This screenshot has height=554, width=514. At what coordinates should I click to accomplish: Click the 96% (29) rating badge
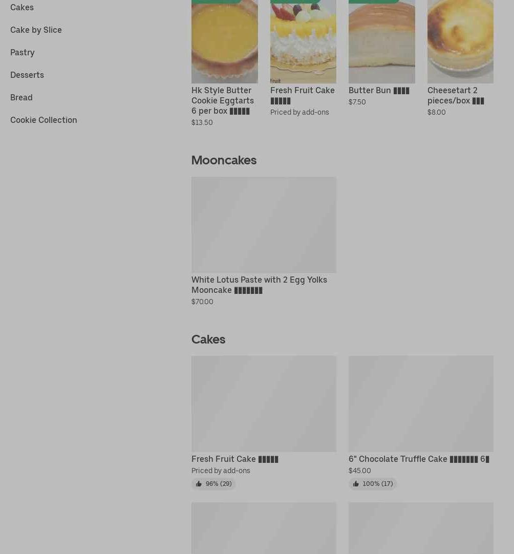click(213, 484)
